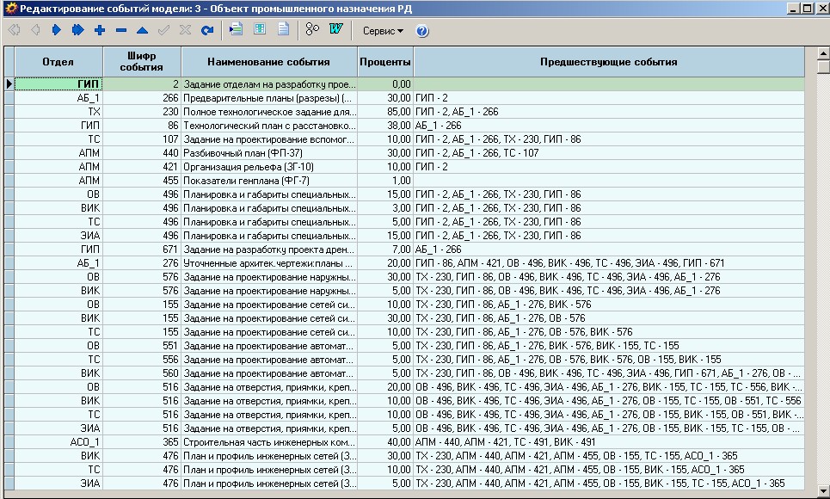830x499 pixels.
Task: Click the vertical scrollbar thumb
Action: pos(824,67)
